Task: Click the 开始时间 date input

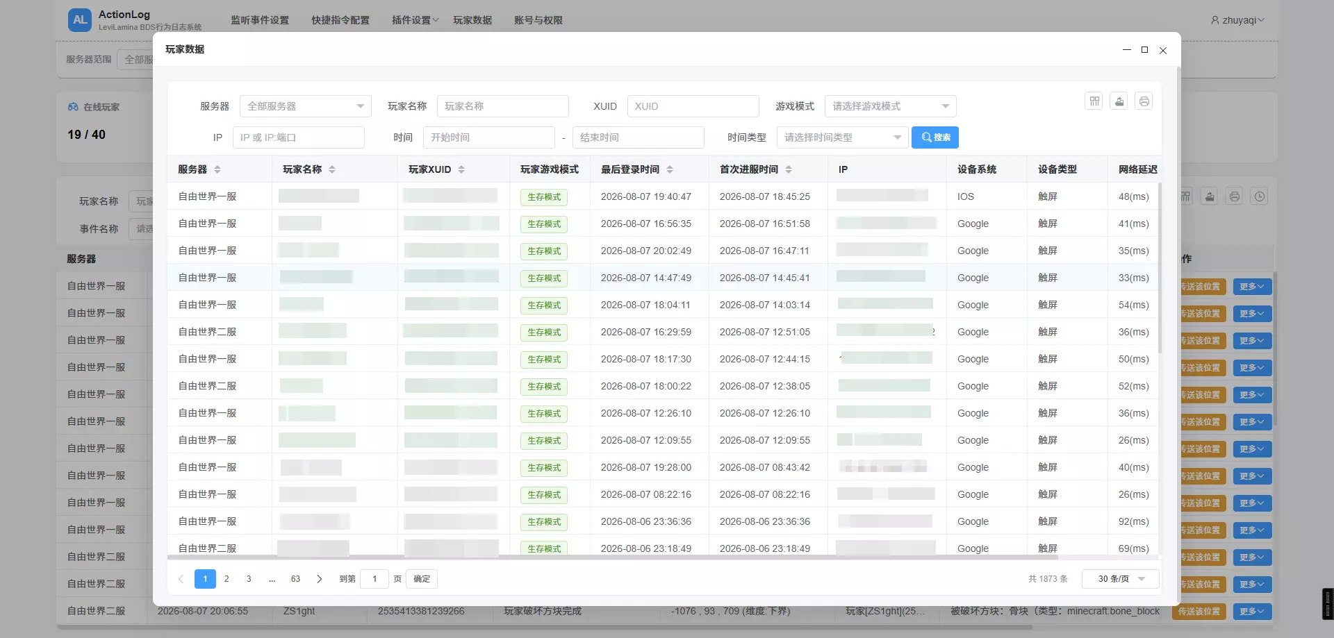Action: click(x=489, y=137)
